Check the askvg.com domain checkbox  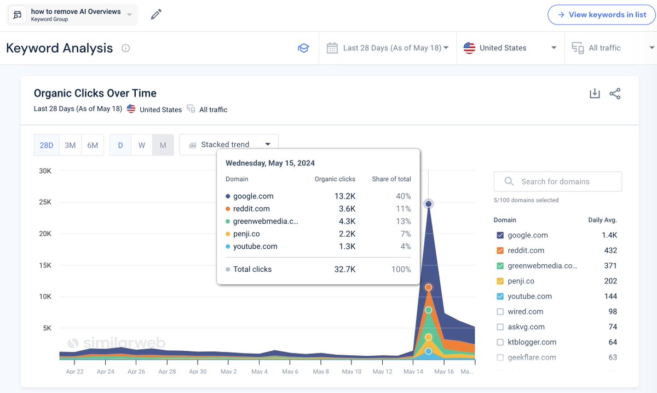click(500, 327)
